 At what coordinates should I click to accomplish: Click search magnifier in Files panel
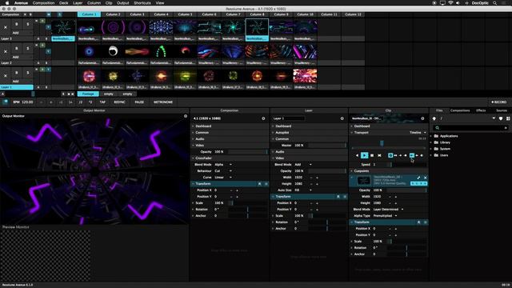[438, 128]
